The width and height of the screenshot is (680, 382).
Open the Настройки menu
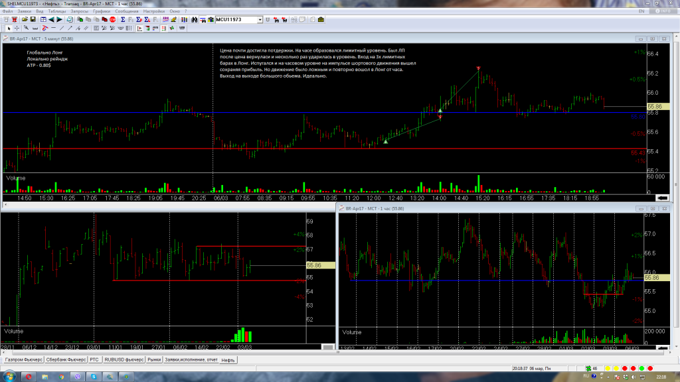(154, 11)
